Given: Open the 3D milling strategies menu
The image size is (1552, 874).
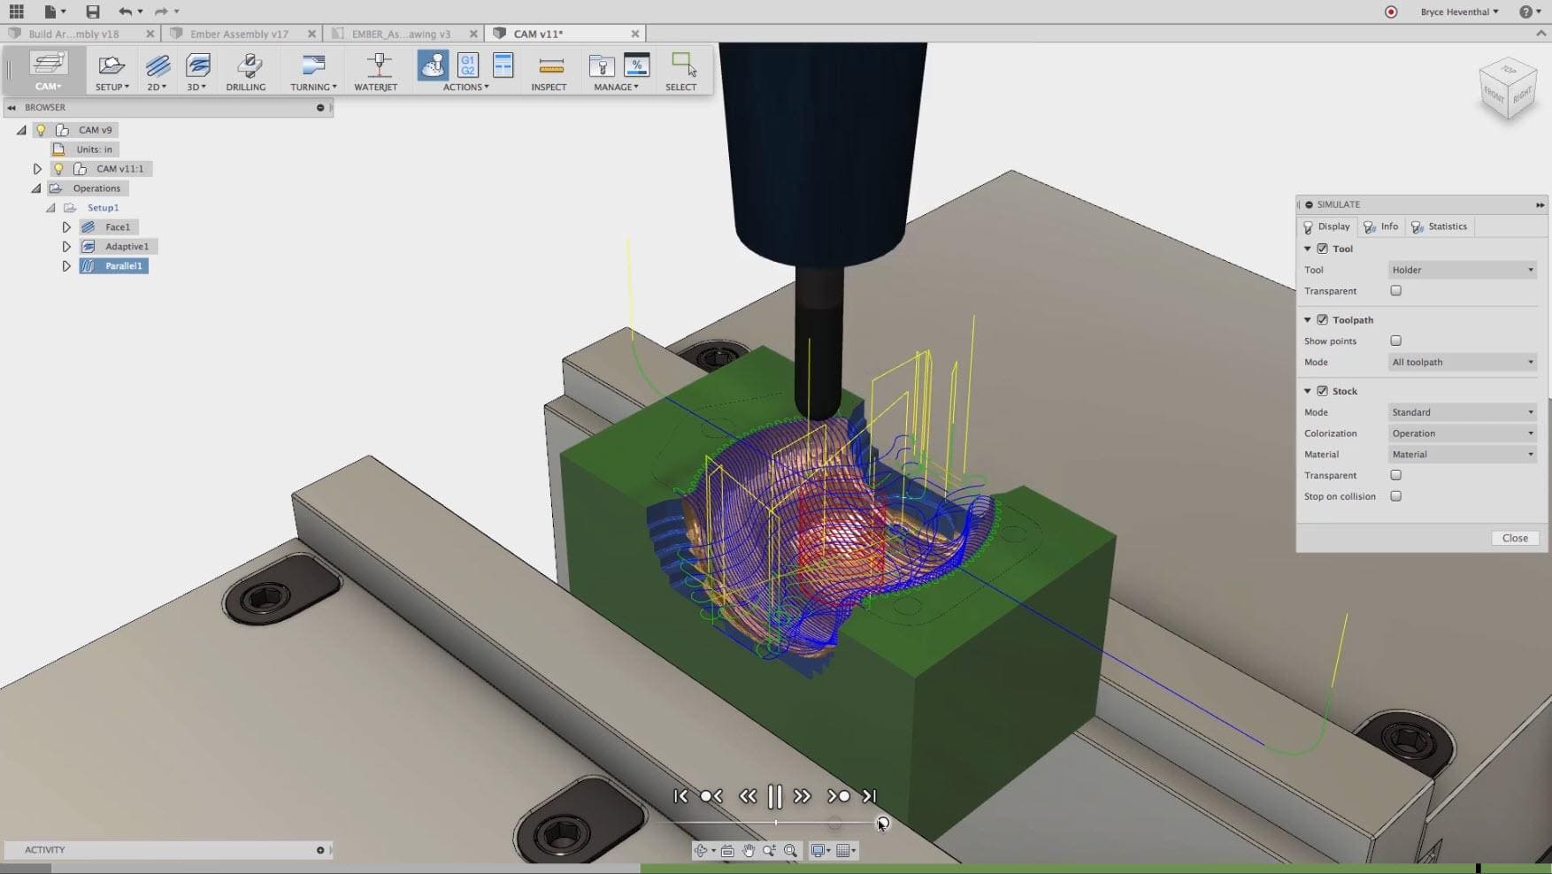Looking at the screenshot, I should 197,73.
